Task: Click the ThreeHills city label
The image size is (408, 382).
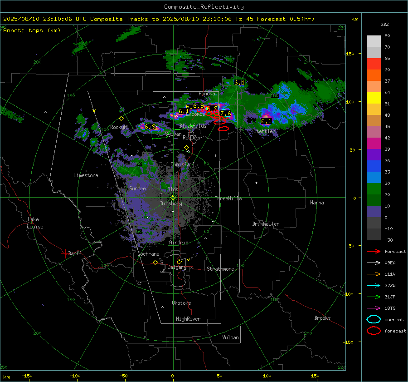Action: 228,198
